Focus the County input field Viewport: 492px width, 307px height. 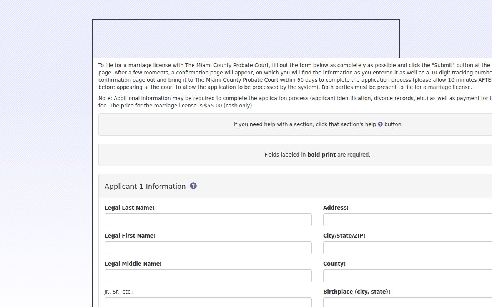(407, 276)
